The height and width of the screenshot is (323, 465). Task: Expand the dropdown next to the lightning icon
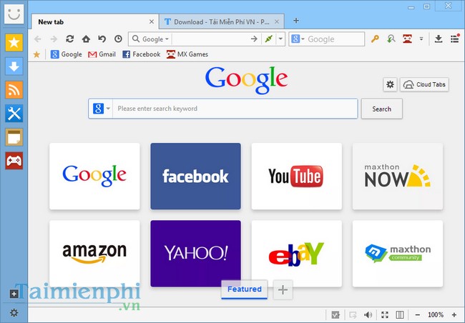(x=280, y=39)
